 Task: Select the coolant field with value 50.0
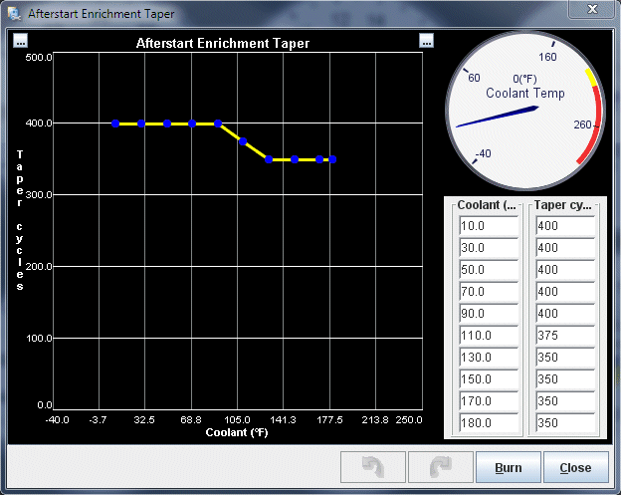(x=489, y=270)
